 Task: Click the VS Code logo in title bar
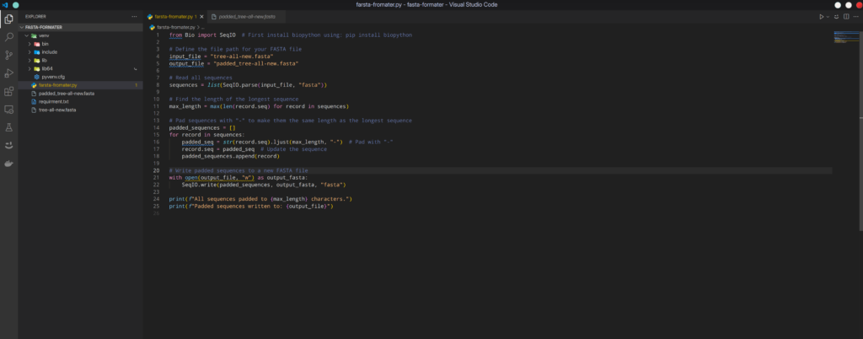(x=5, y=4)
